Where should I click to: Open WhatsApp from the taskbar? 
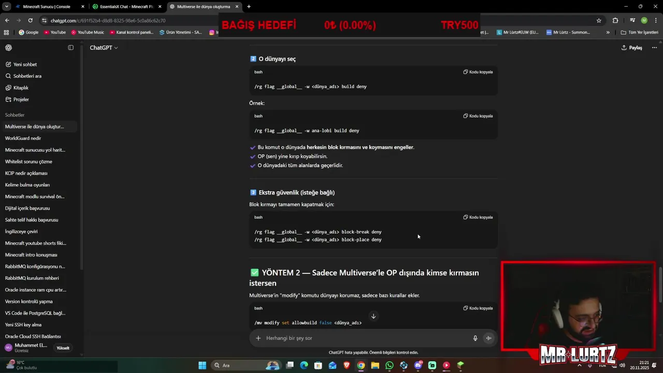pyautogui.click(x=390, y=365)
